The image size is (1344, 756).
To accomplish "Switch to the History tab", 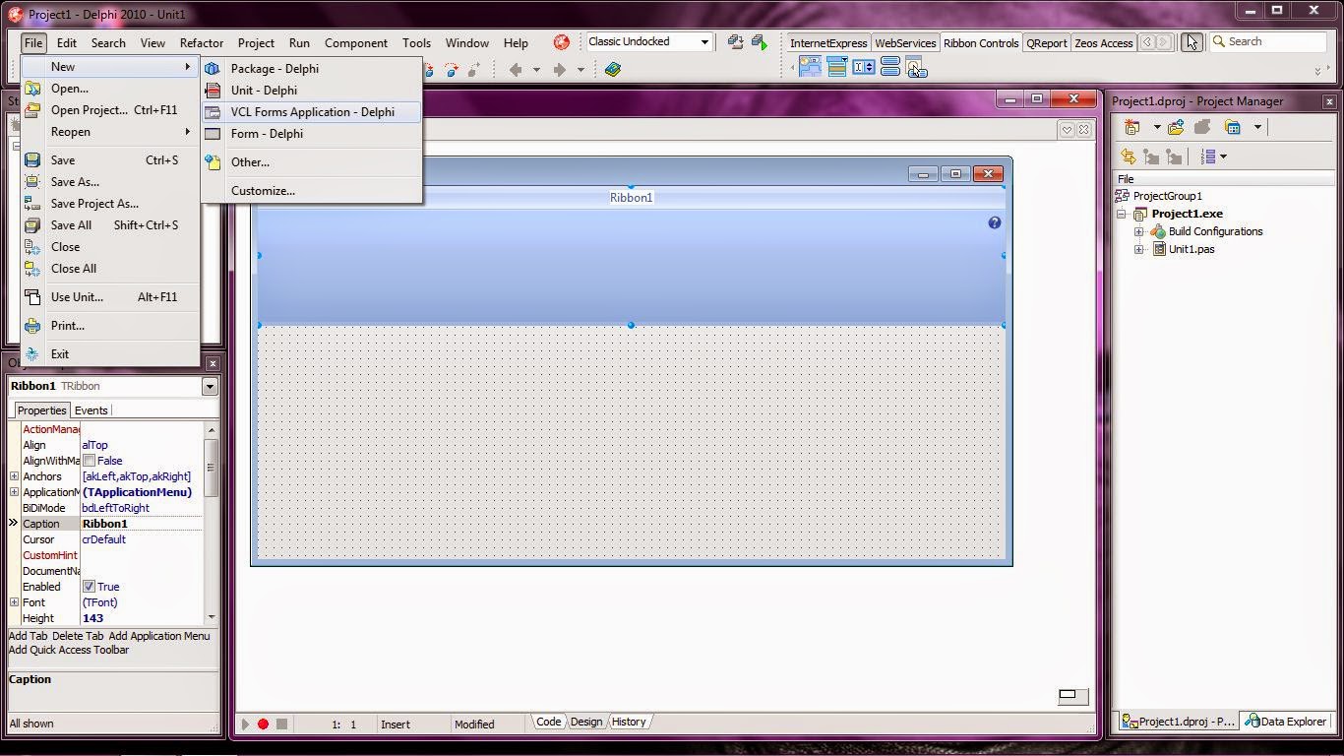I will click(629, 722).
